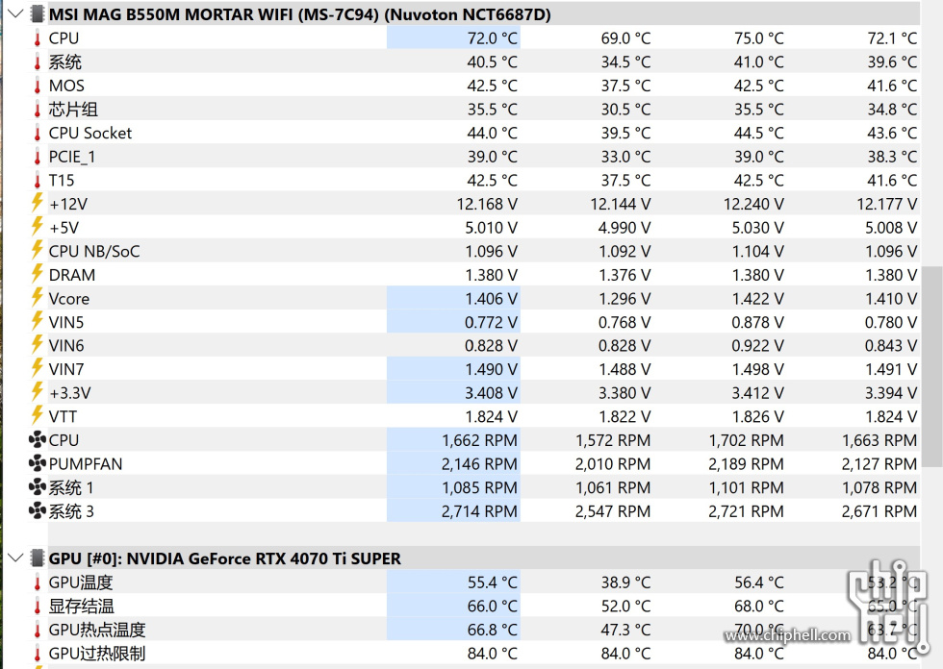Select the DRAM sensor label

[72, 275]
